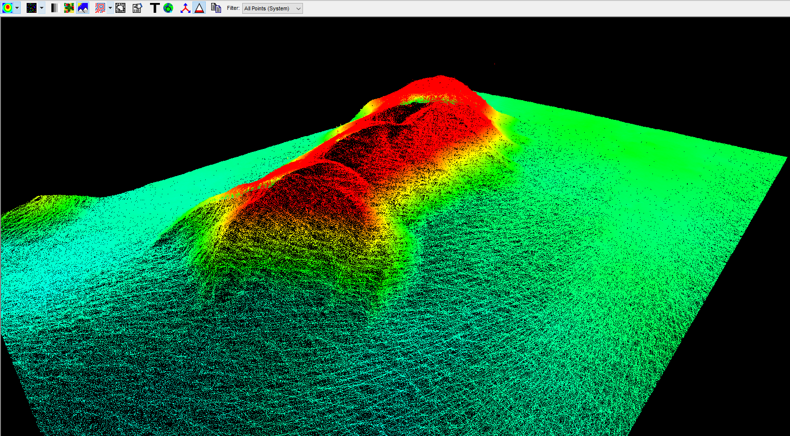Toggle the mountain terrain surface button

(x=83, y=8)
